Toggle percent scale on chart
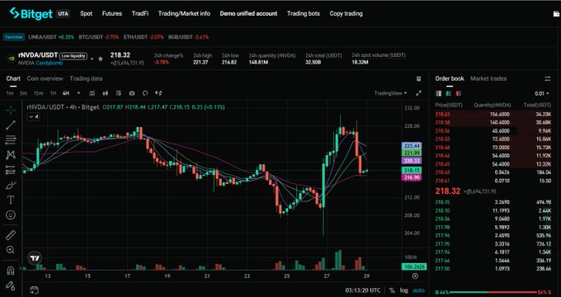561x297 pixels. [x=392, y=290]
